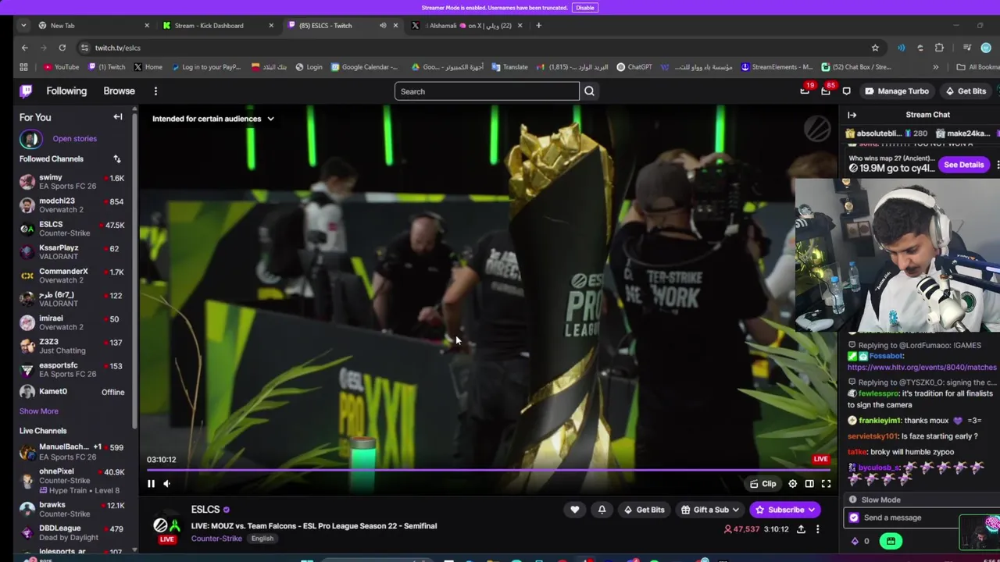Image resolution: width=1000 pixels, height=562 pixels.
Task: Click See Details on the prediction
Action: [963, 165]
